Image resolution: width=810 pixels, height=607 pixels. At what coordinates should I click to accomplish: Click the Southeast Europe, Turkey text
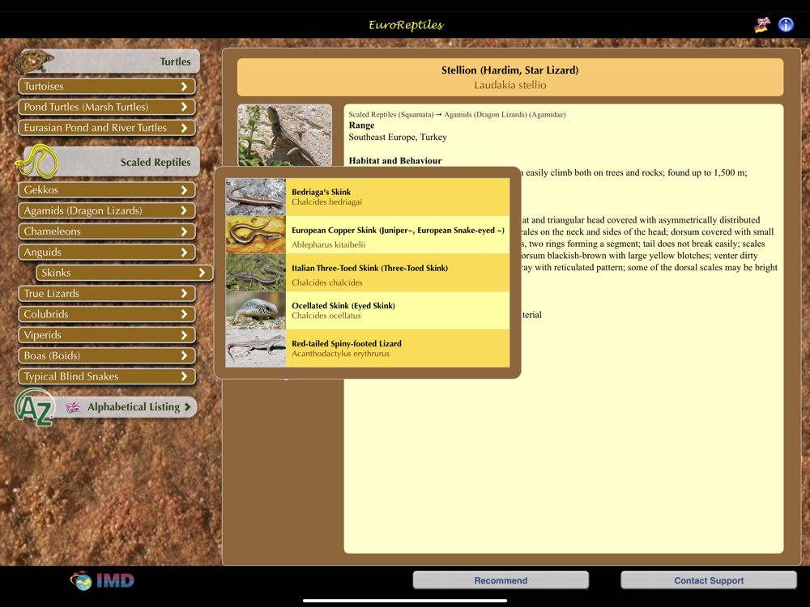pyautogui.click(x=398, y=138)
